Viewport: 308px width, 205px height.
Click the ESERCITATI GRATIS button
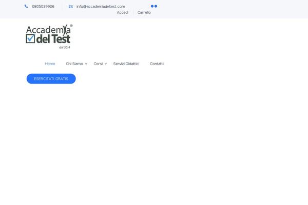click(51, 78)
